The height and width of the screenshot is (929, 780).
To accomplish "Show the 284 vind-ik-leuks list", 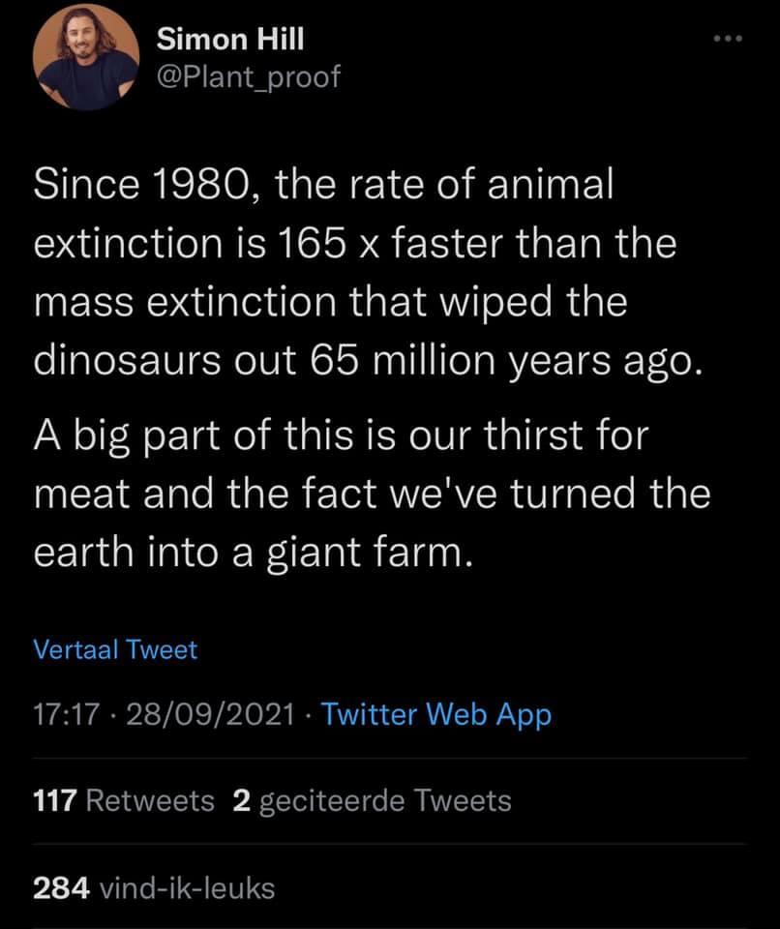I will (153, 887).
